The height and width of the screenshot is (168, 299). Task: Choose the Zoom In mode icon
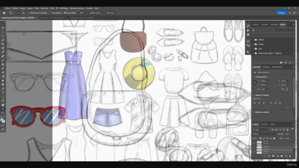coord(19,13)
